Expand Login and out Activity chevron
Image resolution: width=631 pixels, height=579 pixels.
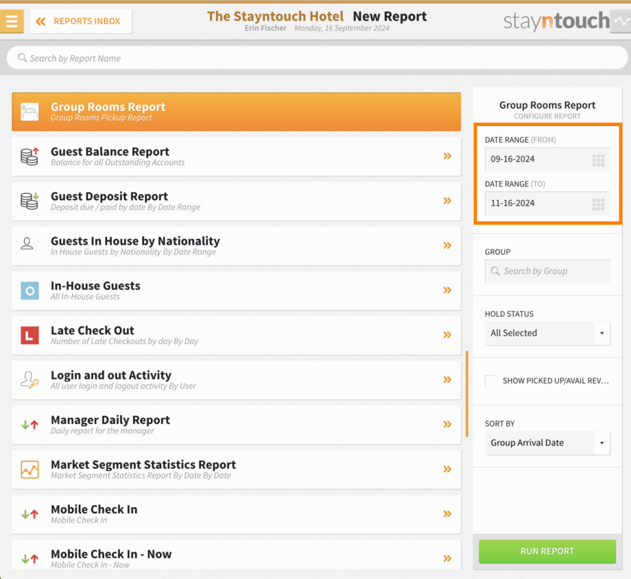coord(447,380)
